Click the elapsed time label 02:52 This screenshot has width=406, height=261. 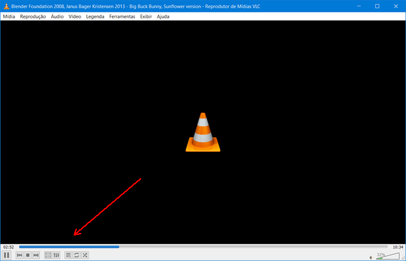click(9, 247)
